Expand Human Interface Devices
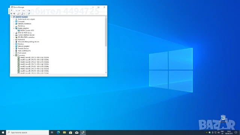Image resolution: width=240 pixels, height=135 pixels. tap(14, 35)
